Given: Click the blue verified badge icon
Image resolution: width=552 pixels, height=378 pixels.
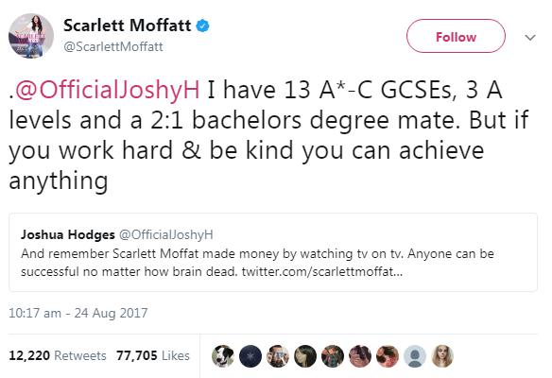Looking at the screenshot, I should click(202, 26).
